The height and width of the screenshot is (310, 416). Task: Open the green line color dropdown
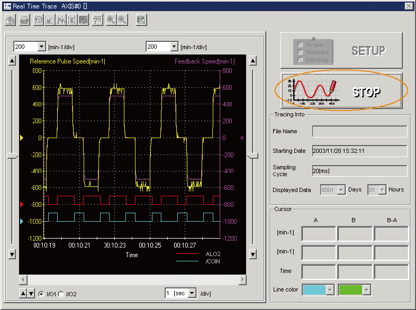tap(366, 290)
